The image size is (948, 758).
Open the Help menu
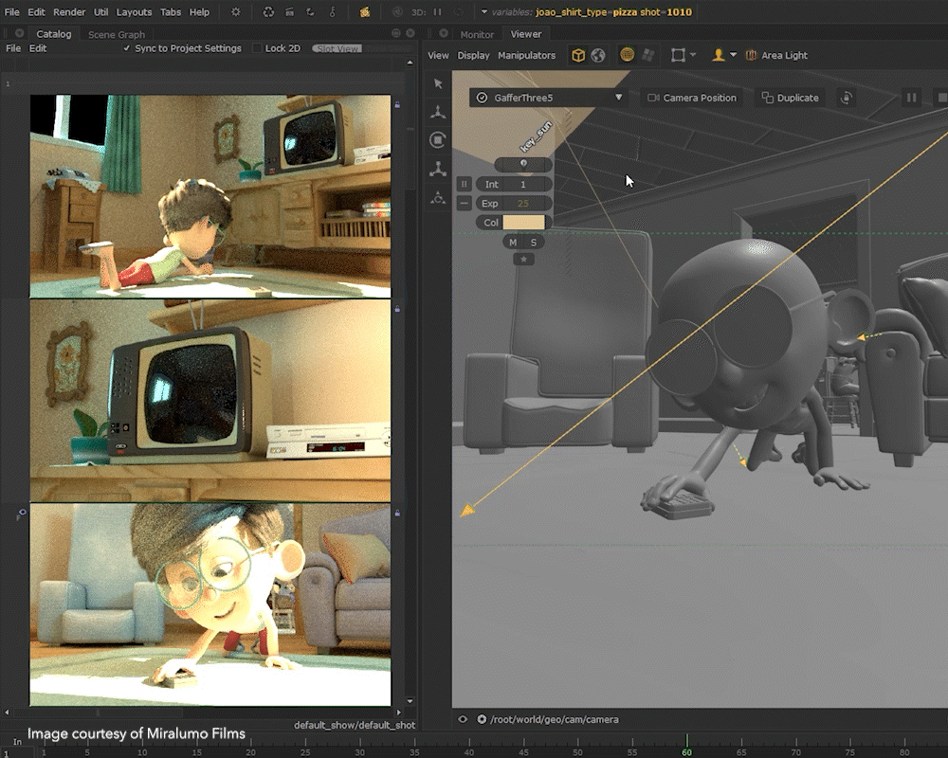tap(199, 12)
